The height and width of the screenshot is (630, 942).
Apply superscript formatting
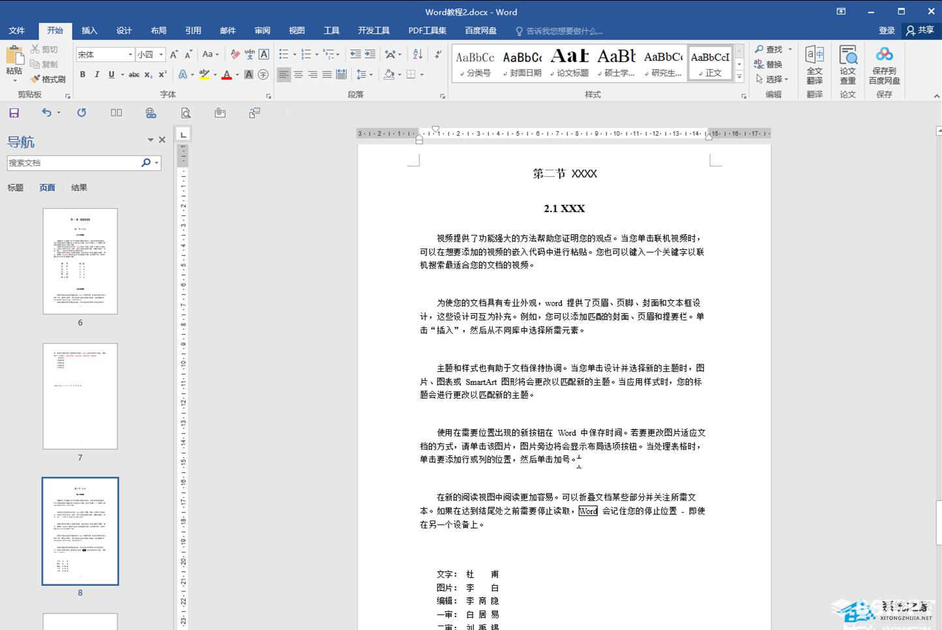point(162,75)
